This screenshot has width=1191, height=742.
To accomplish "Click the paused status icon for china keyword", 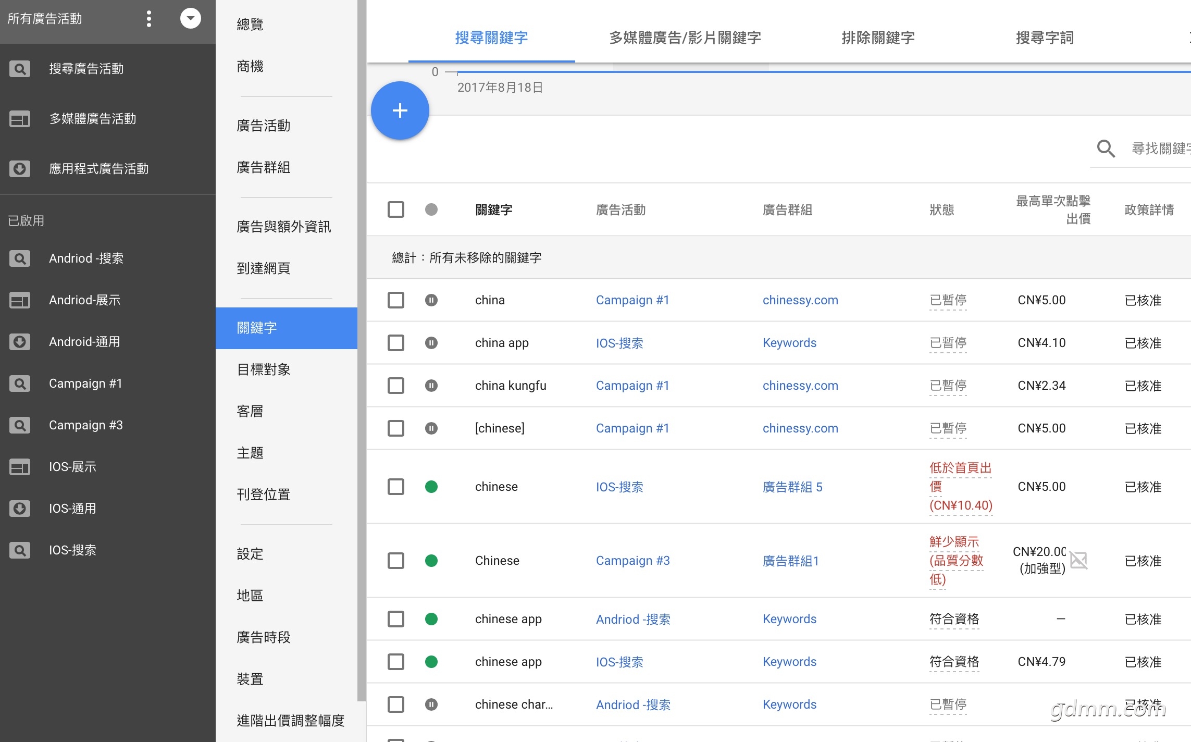I will 431,300.
